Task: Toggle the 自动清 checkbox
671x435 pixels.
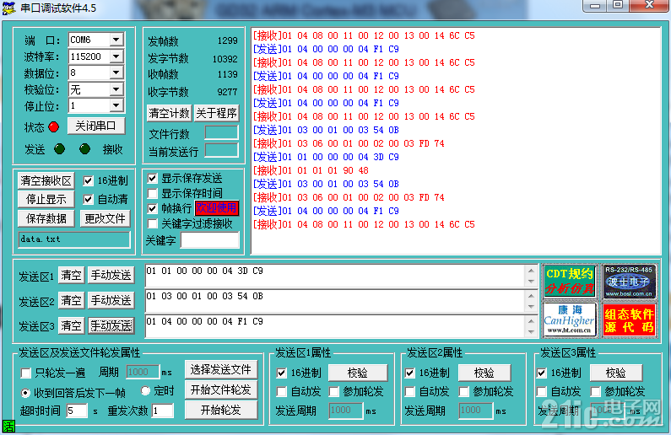Action: pyautogui.click(x=88, y=199)
